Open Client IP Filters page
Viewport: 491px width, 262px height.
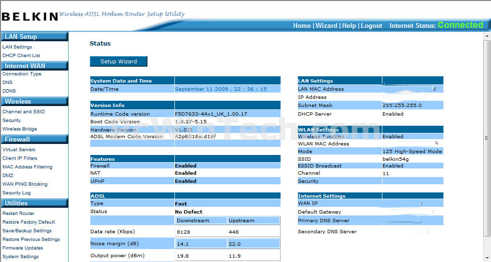pos(20,158)
